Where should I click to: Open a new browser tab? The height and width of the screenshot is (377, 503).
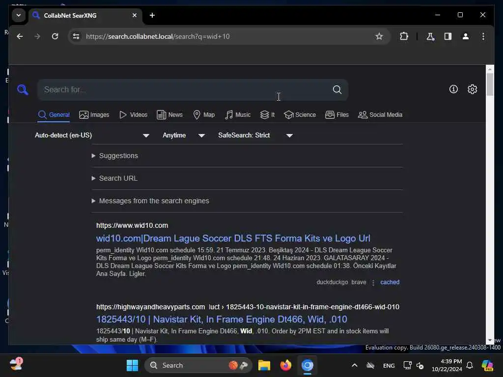point(152,15)
